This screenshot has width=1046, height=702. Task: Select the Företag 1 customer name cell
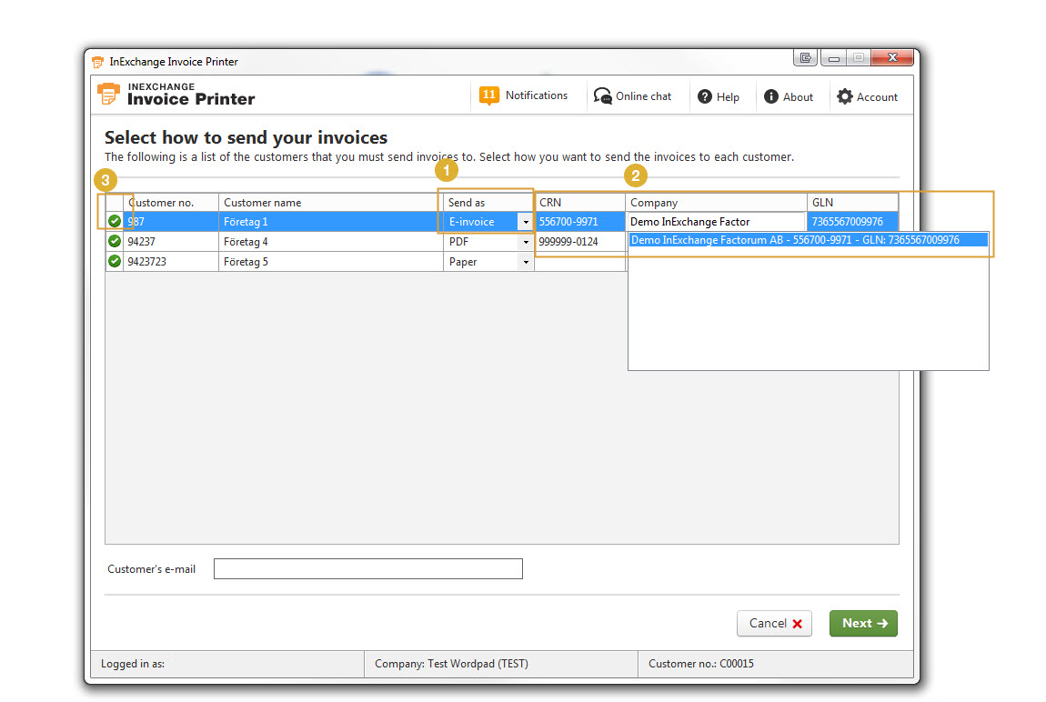point(331,222)
